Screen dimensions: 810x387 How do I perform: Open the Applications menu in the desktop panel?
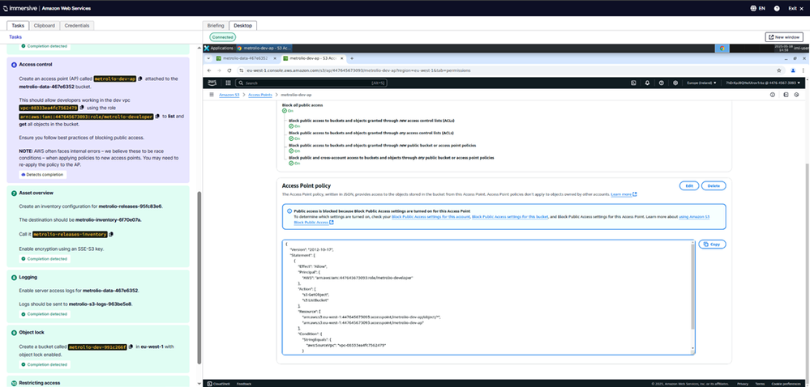coord(219,48)
